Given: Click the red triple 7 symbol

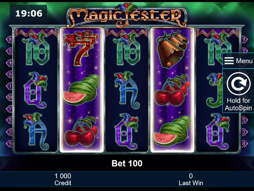Looking at the screenshot, I should (81, 48).
